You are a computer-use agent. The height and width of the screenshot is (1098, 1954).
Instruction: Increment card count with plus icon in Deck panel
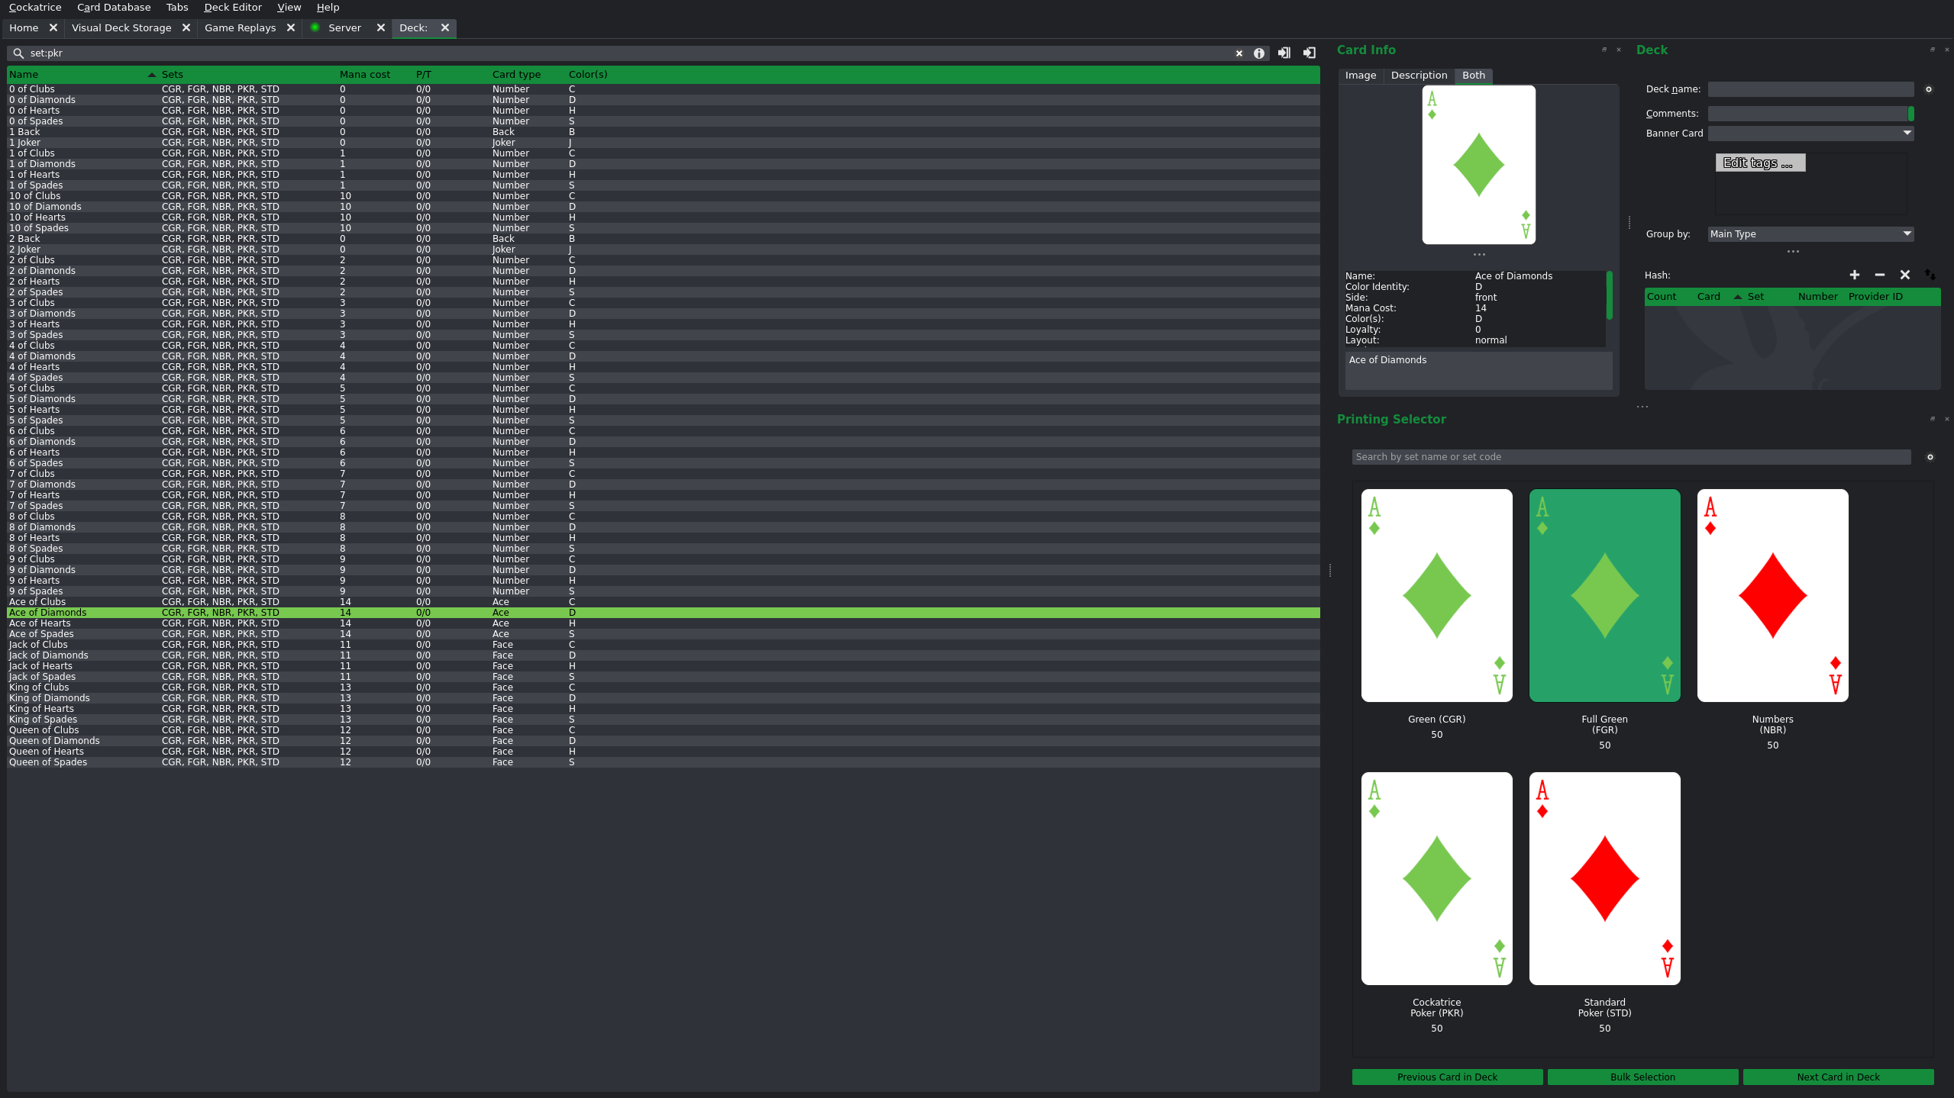click(x=1854, y=275)
